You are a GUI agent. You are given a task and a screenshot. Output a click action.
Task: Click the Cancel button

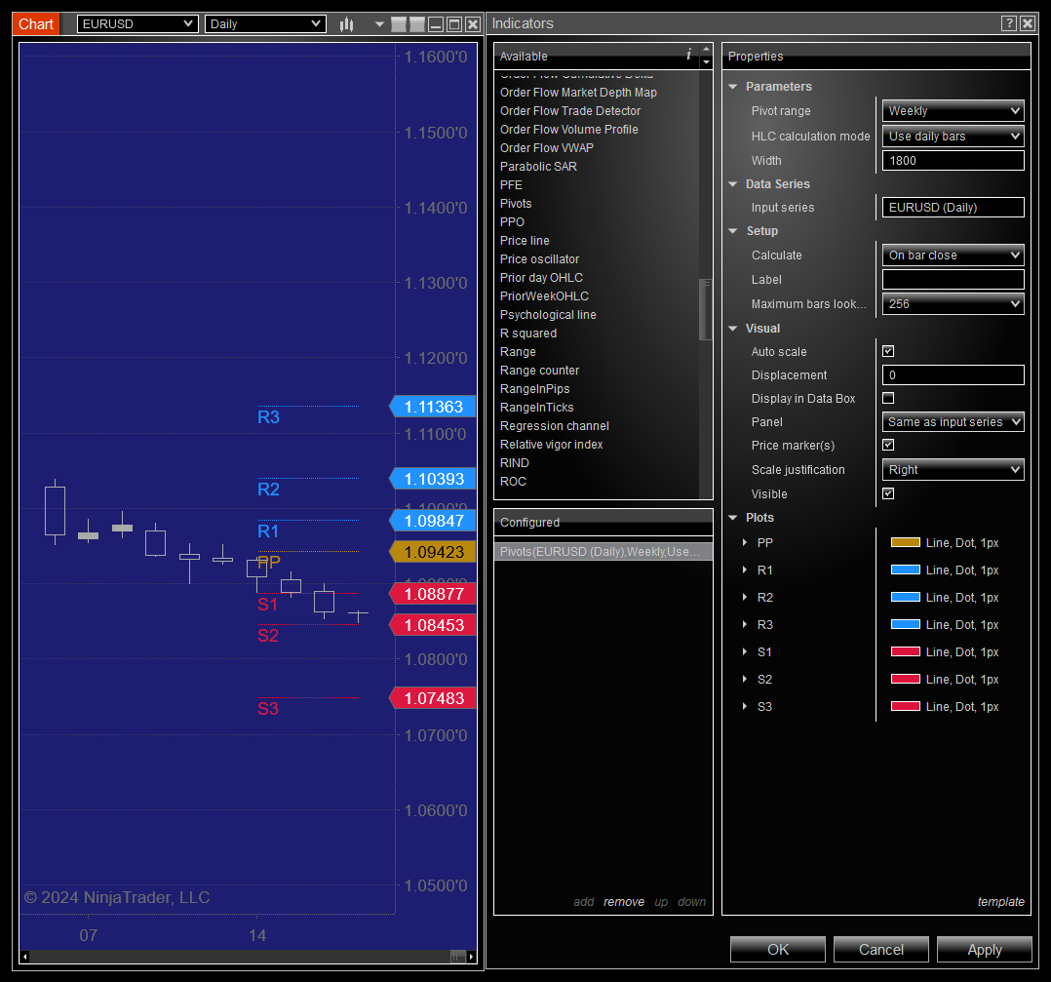(x=880, y=949)
